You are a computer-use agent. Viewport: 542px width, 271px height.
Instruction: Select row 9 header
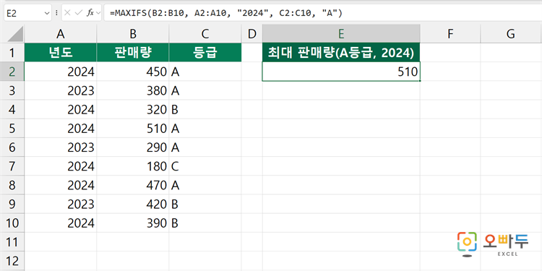pyautogui.click(x=12, y=205)
